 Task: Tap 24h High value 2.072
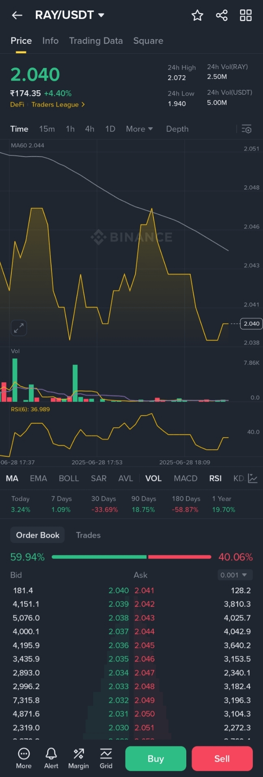click(x=177, y=78)
